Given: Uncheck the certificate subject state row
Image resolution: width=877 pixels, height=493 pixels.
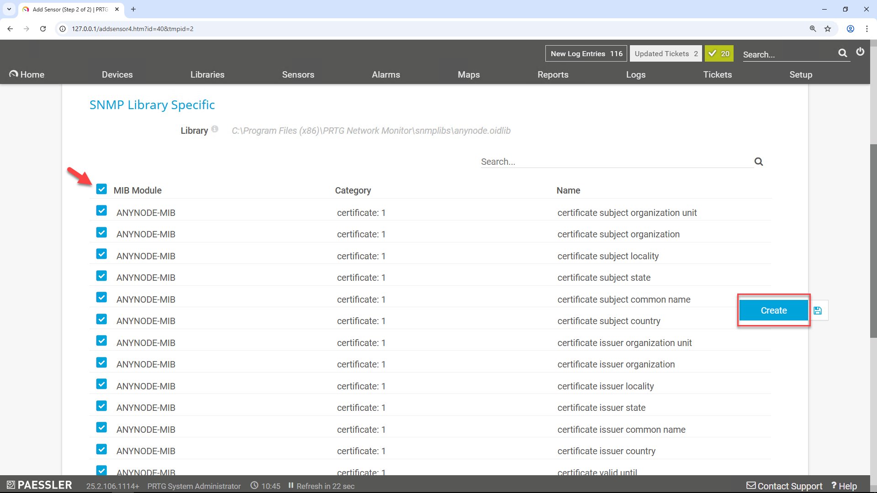Looking at the screenshot, I should (x=101, y=275).
